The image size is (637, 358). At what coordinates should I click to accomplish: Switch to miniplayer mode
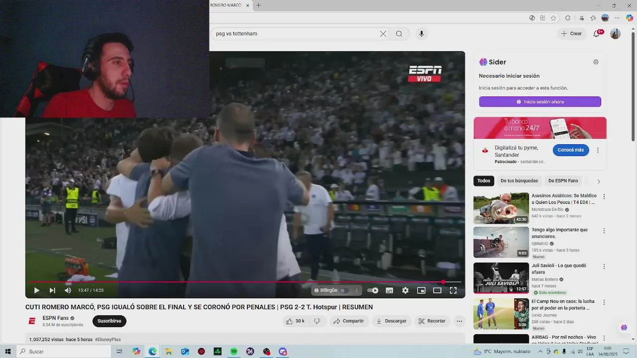(x=421, y=290)
